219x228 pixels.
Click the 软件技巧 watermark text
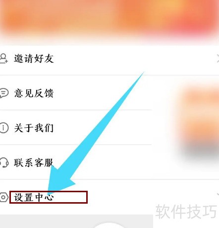coord(186,212)
